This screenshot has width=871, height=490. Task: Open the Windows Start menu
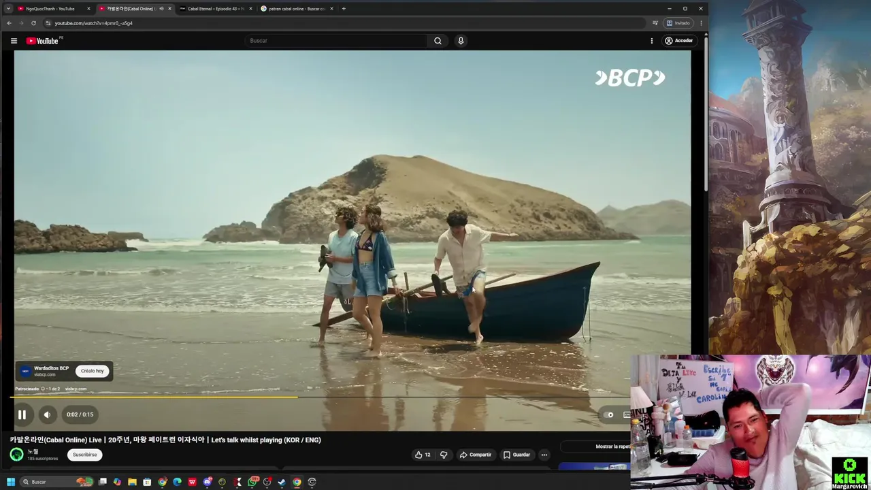pos(11,482)
